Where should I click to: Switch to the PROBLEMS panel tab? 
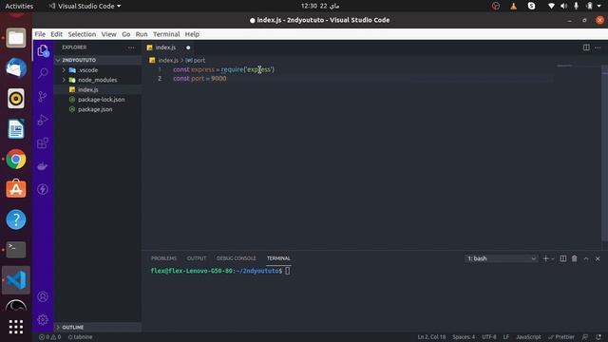tap(163, 258)
